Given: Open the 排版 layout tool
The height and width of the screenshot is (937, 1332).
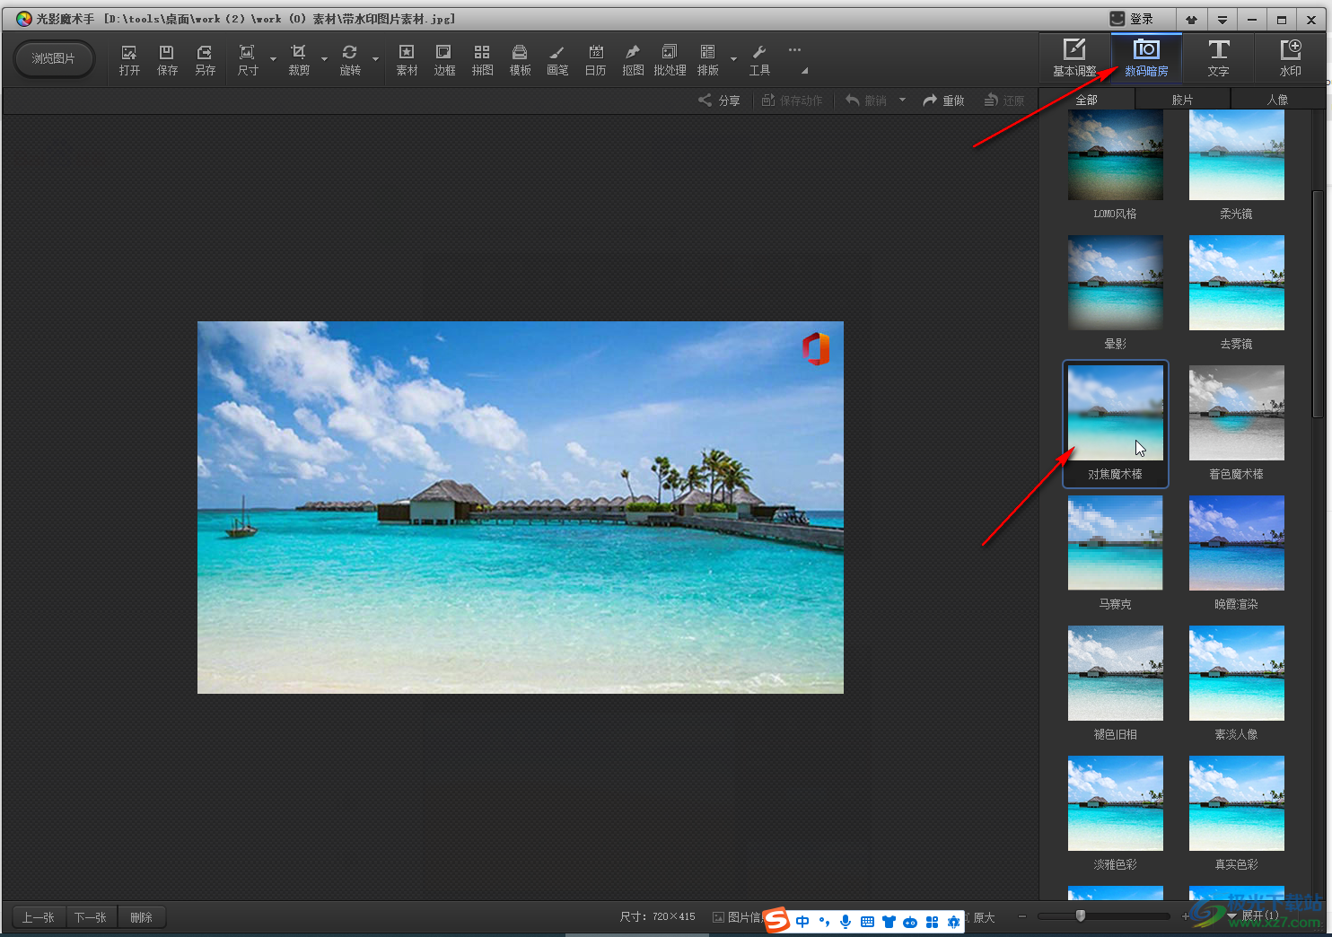Looking at the screenshot, I should point(707,60).
